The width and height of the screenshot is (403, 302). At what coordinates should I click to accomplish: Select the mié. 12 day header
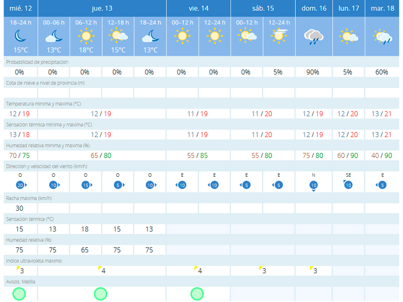tap(21, 8)
